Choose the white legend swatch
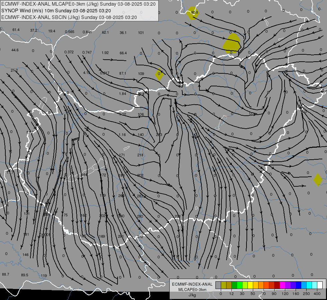The image size is (327, 300). [320, 285]
